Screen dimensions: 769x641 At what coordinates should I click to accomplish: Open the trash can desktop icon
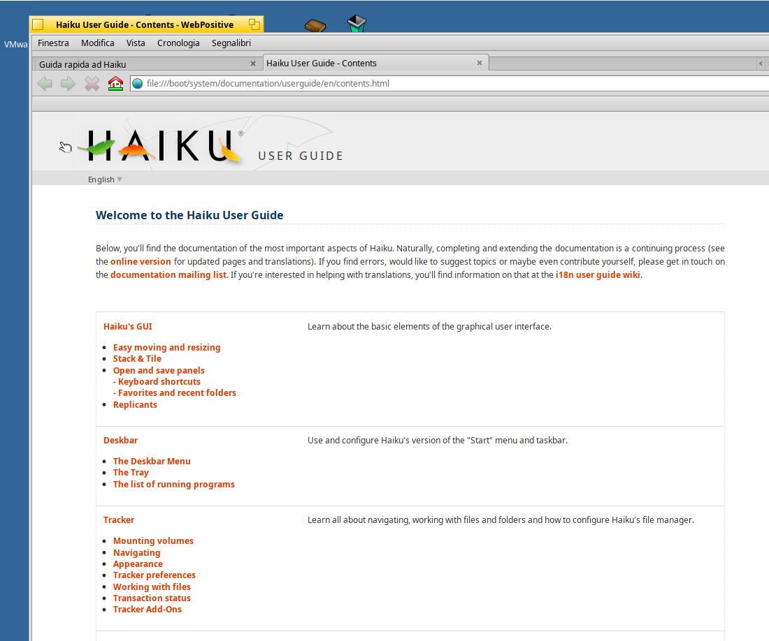tap(357, 24)
